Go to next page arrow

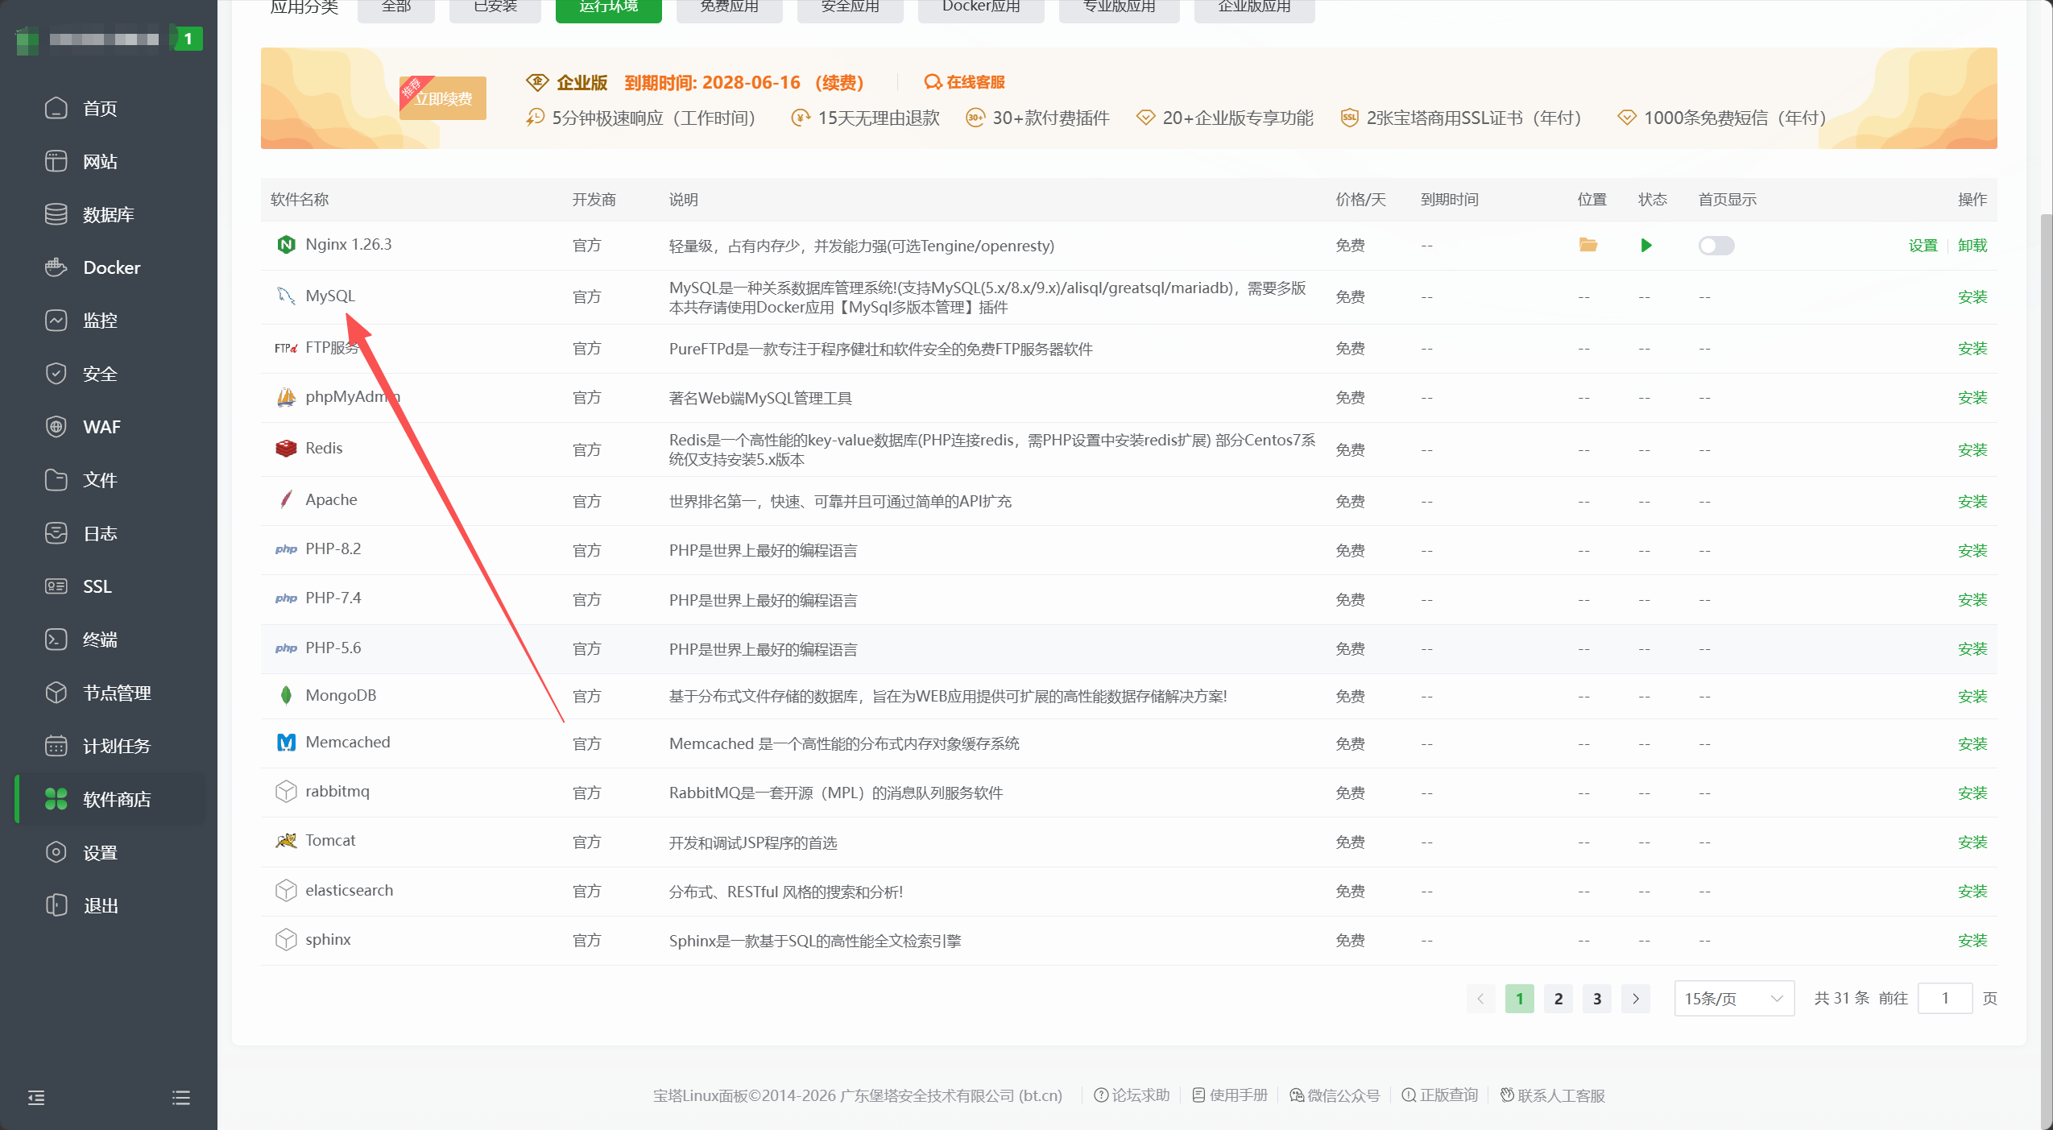click(x=1636, y=999)
